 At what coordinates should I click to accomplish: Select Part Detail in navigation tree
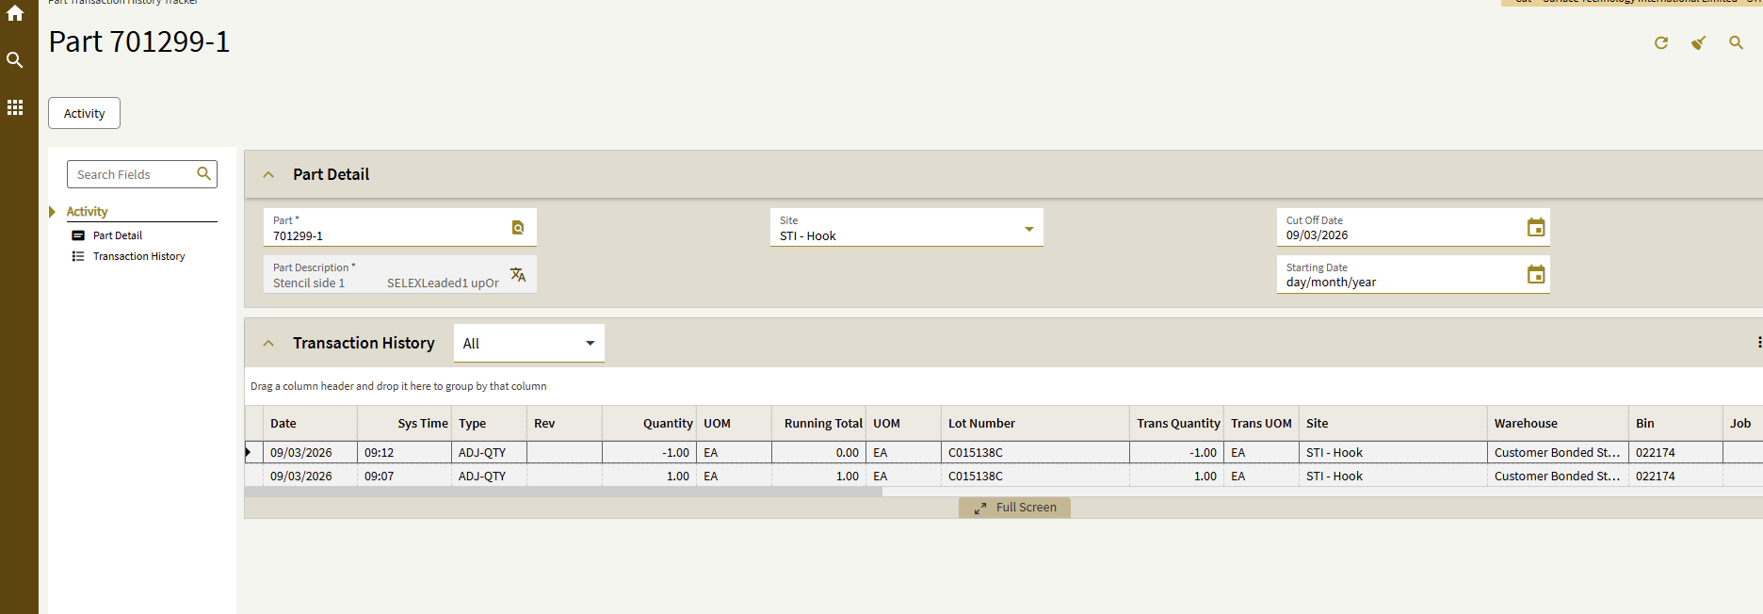tap(118, 235)
